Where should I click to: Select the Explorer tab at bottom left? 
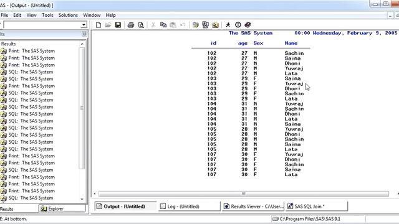62,209
